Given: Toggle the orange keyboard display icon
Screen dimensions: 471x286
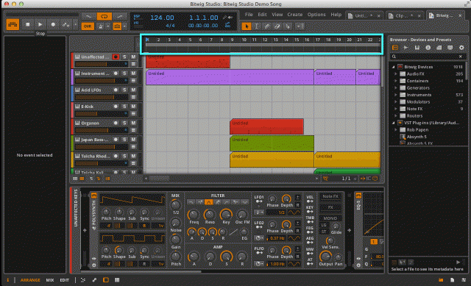Looking at the screenshot, I should pos(13,24).
